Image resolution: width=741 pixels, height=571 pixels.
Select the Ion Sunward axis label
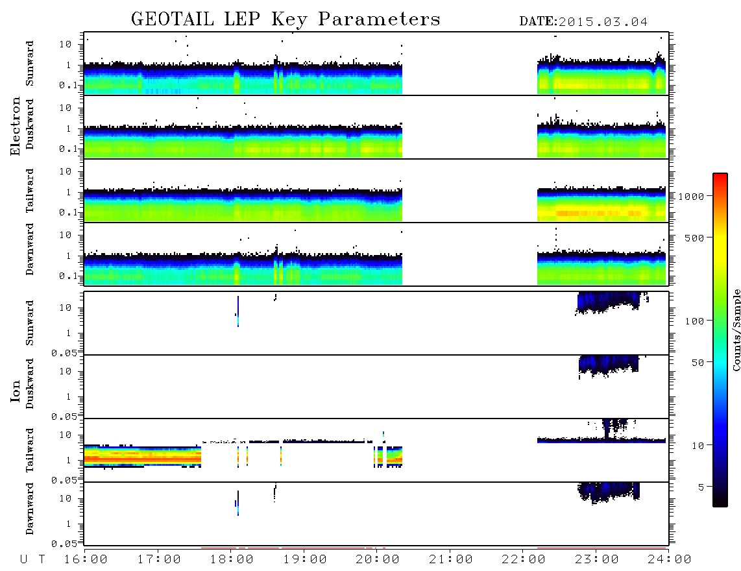click(30, 322)
